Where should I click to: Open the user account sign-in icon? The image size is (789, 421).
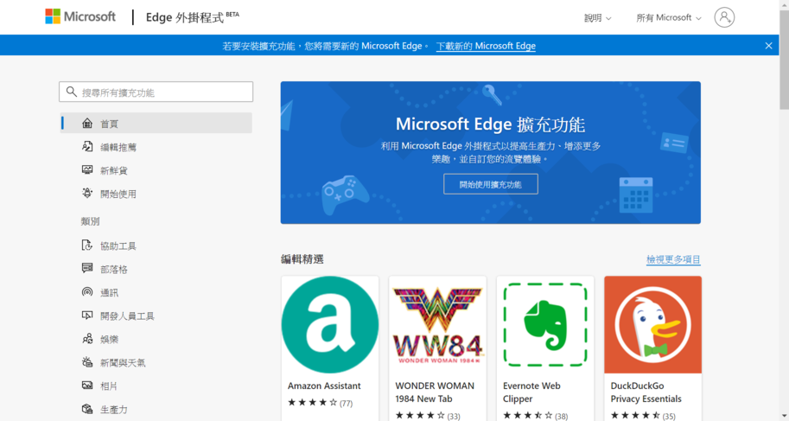(x=724, y=17)
